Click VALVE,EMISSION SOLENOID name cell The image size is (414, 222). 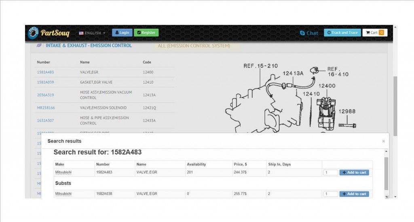(103, 108)
